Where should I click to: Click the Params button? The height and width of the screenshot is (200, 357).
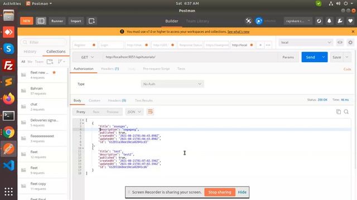coord(288,57)
